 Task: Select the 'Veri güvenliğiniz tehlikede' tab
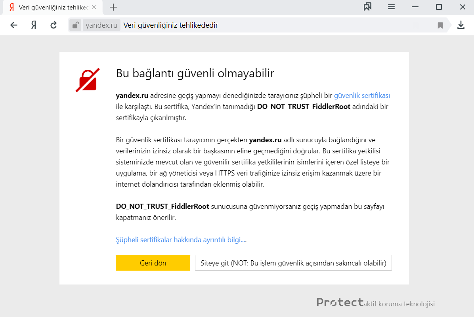tap(53, 8)
